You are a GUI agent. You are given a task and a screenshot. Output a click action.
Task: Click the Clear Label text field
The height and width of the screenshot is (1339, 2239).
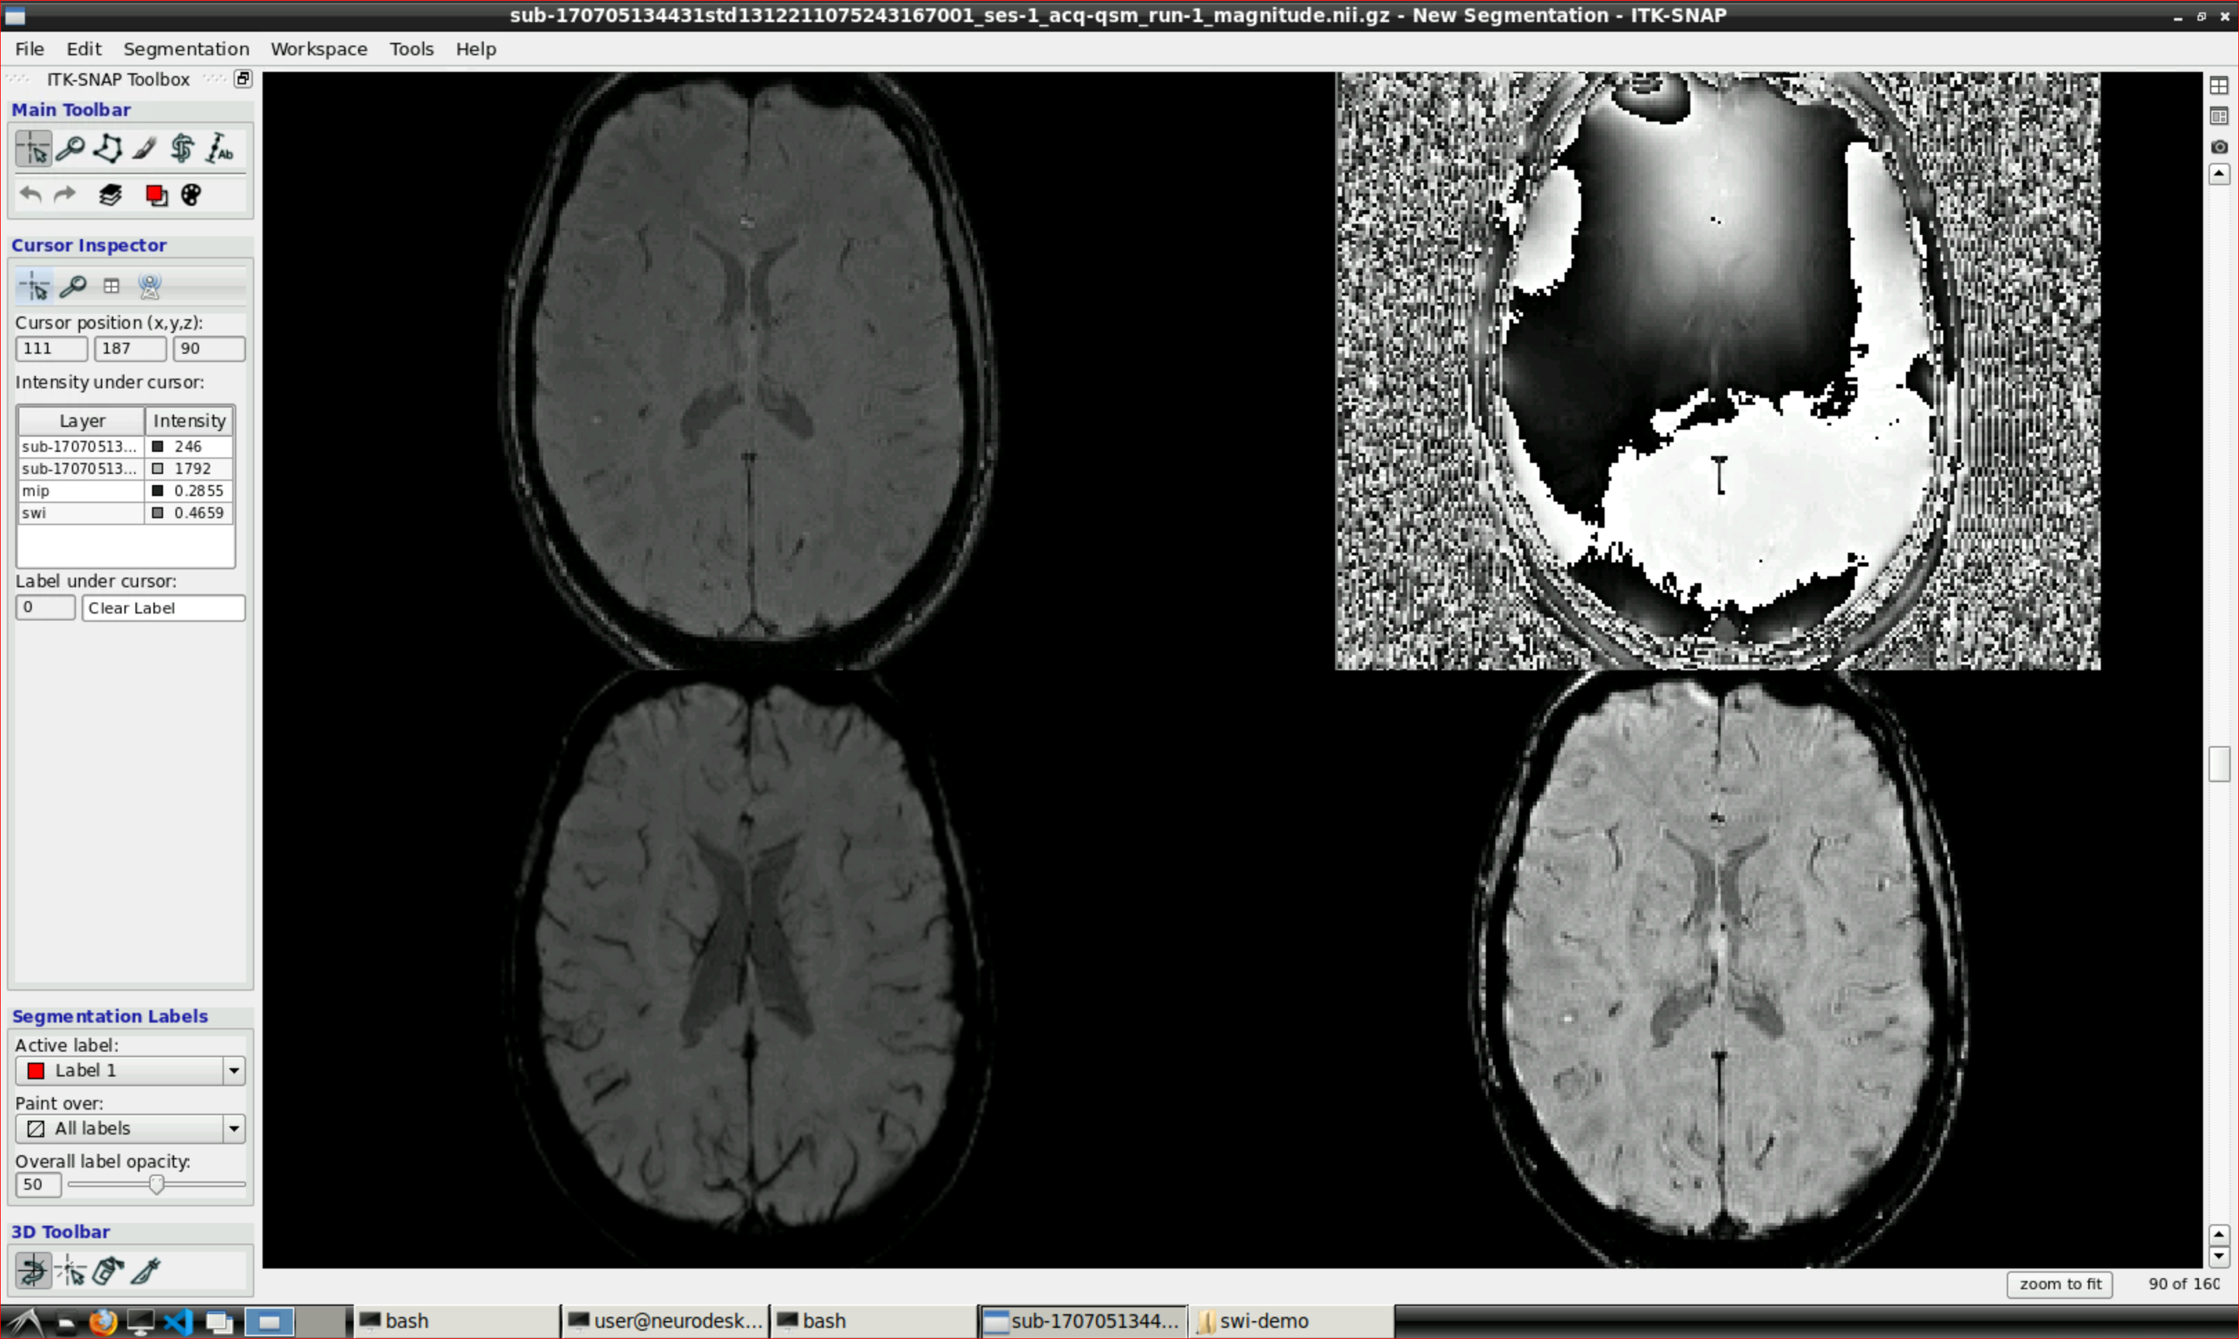point(163,608)
